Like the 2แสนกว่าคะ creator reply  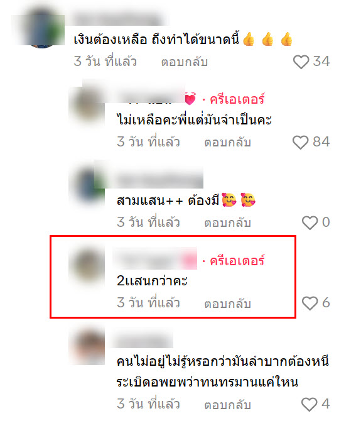tap(310, 304)
